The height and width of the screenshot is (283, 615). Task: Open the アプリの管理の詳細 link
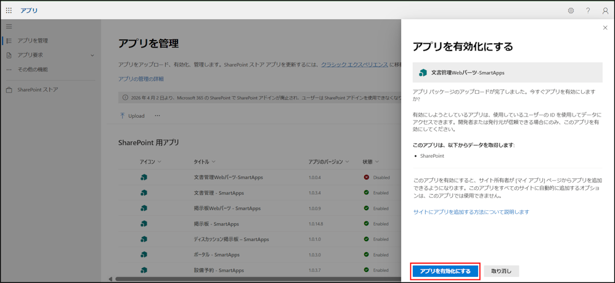[x=141, y=79]
